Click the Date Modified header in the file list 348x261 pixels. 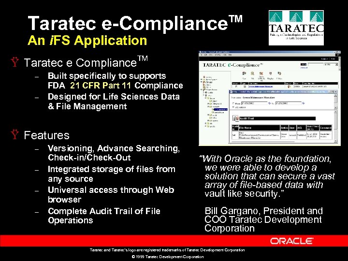pos(320,84)
